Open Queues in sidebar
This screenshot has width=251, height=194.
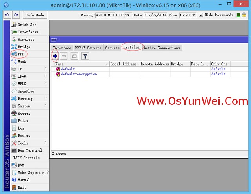[x=30, y=113]
